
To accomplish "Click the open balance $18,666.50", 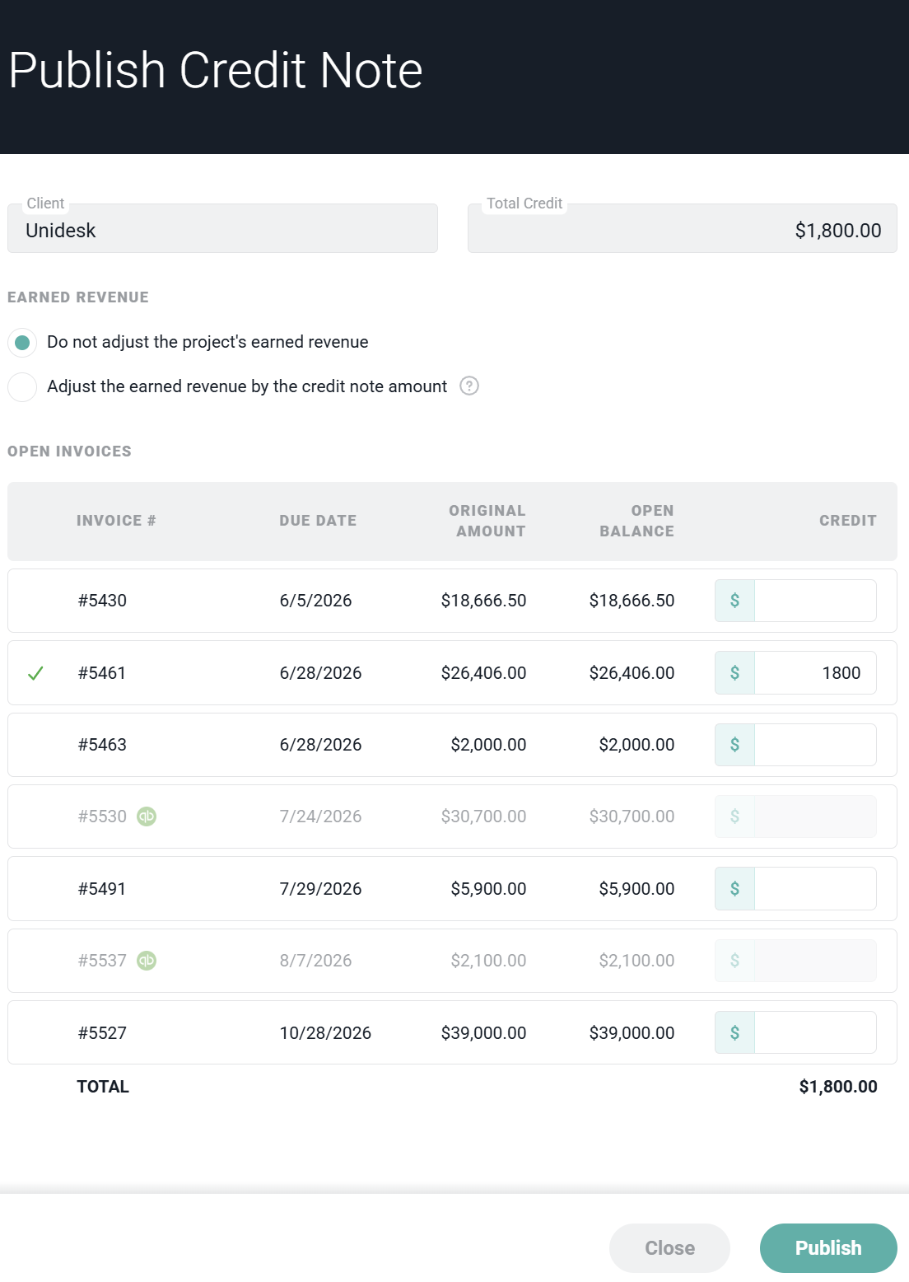I will (x=632, y=601).
